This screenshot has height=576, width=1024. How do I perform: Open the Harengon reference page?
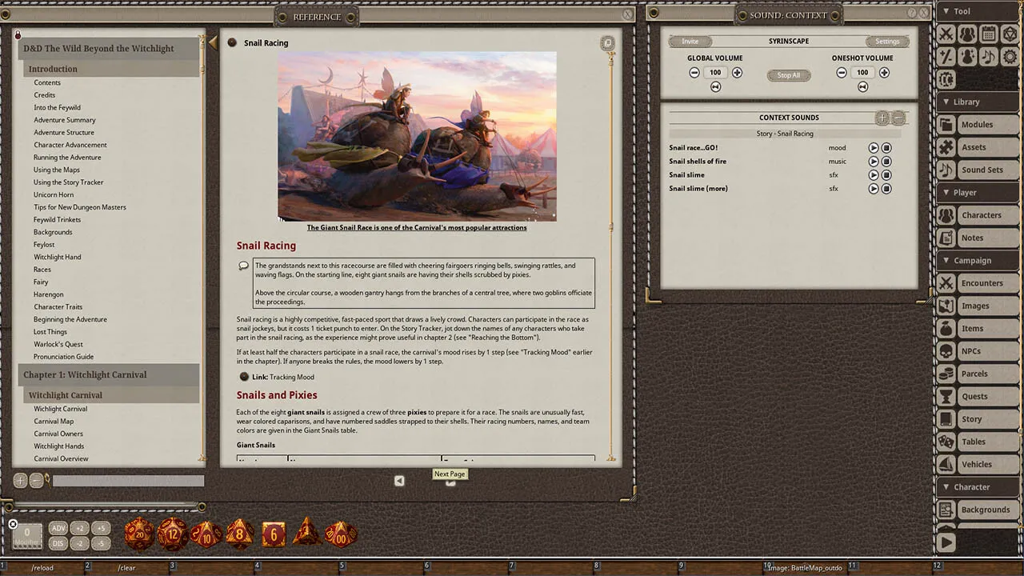point(48,294)
